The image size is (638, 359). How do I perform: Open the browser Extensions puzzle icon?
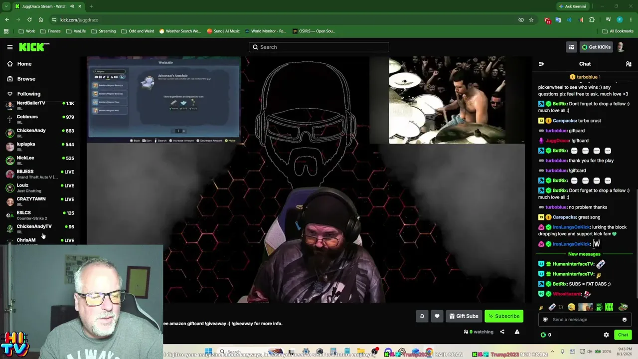(592, 20)
